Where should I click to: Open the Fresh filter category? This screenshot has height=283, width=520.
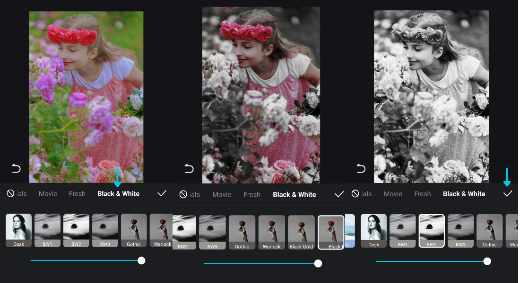click(77, 193)
